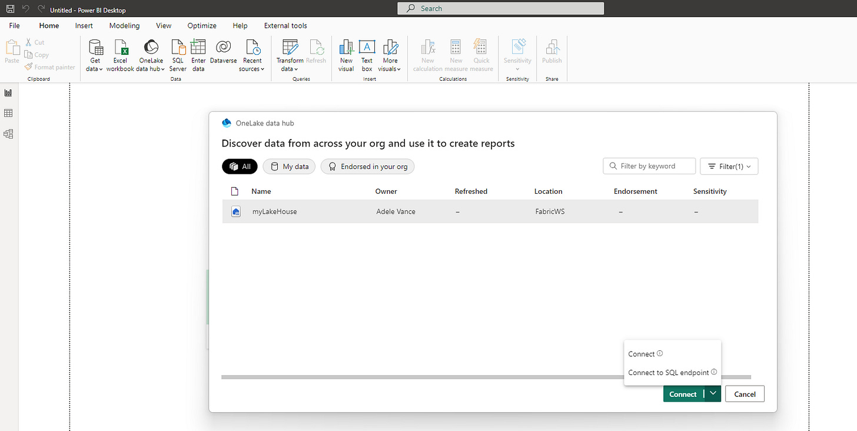This screenshot has height=431, width=857.
Task: Click the green Connect button
Action: pyautogui.click(x=683, y=394)
